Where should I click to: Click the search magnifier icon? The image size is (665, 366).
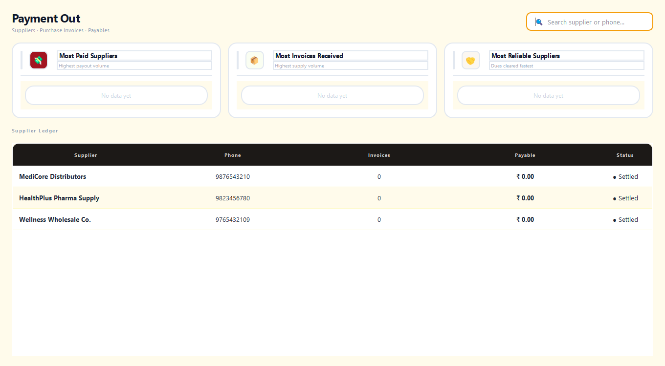pyautogui.click(x=539, y=22)
